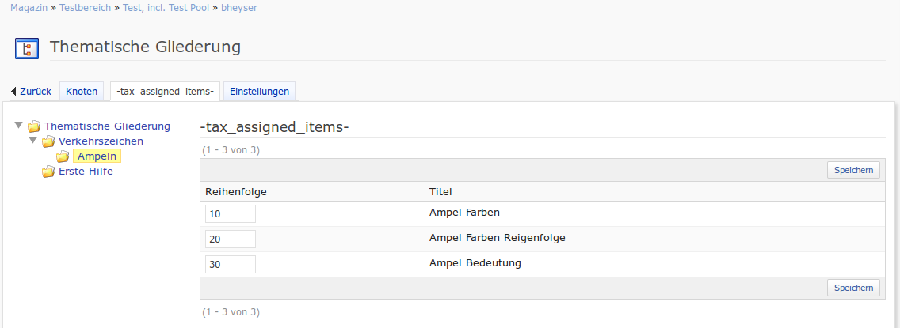Navigate to Testbereich in the breadcrumb

tap(86, 8)
